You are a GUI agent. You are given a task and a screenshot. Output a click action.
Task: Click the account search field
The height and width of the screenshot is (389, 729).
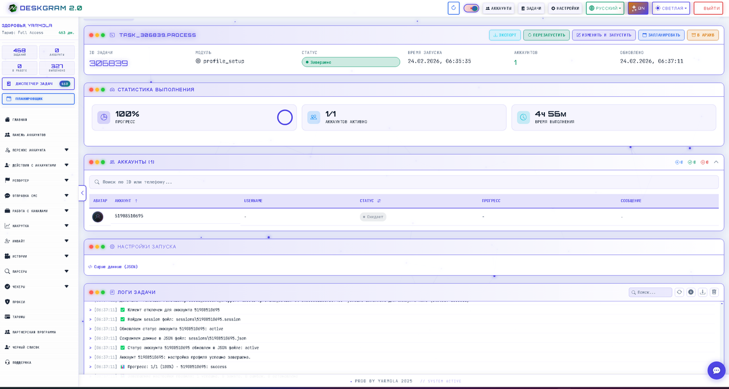pyautogui.click(x=404, y=182)
